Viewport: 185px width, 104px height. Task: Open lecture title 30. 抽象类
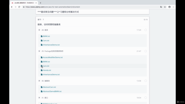[46, 81]
